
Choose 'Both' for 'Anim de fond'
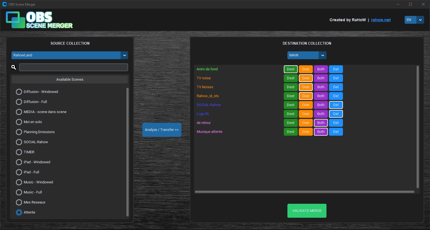point(321,69)
